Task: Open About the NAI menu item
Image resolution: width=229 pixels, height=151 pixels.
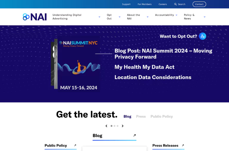Action: point(134,17)
